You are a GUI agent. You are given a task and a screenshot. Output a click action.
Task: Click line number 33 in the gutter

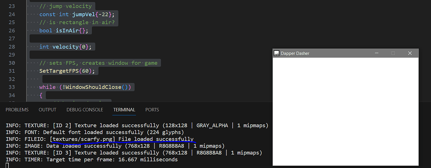coord(11,87)
